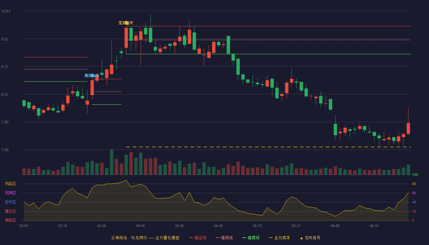The height and width of the screenshot is (245, 429).
Task: Click the 04-20 date label
Action: (180, 226)
